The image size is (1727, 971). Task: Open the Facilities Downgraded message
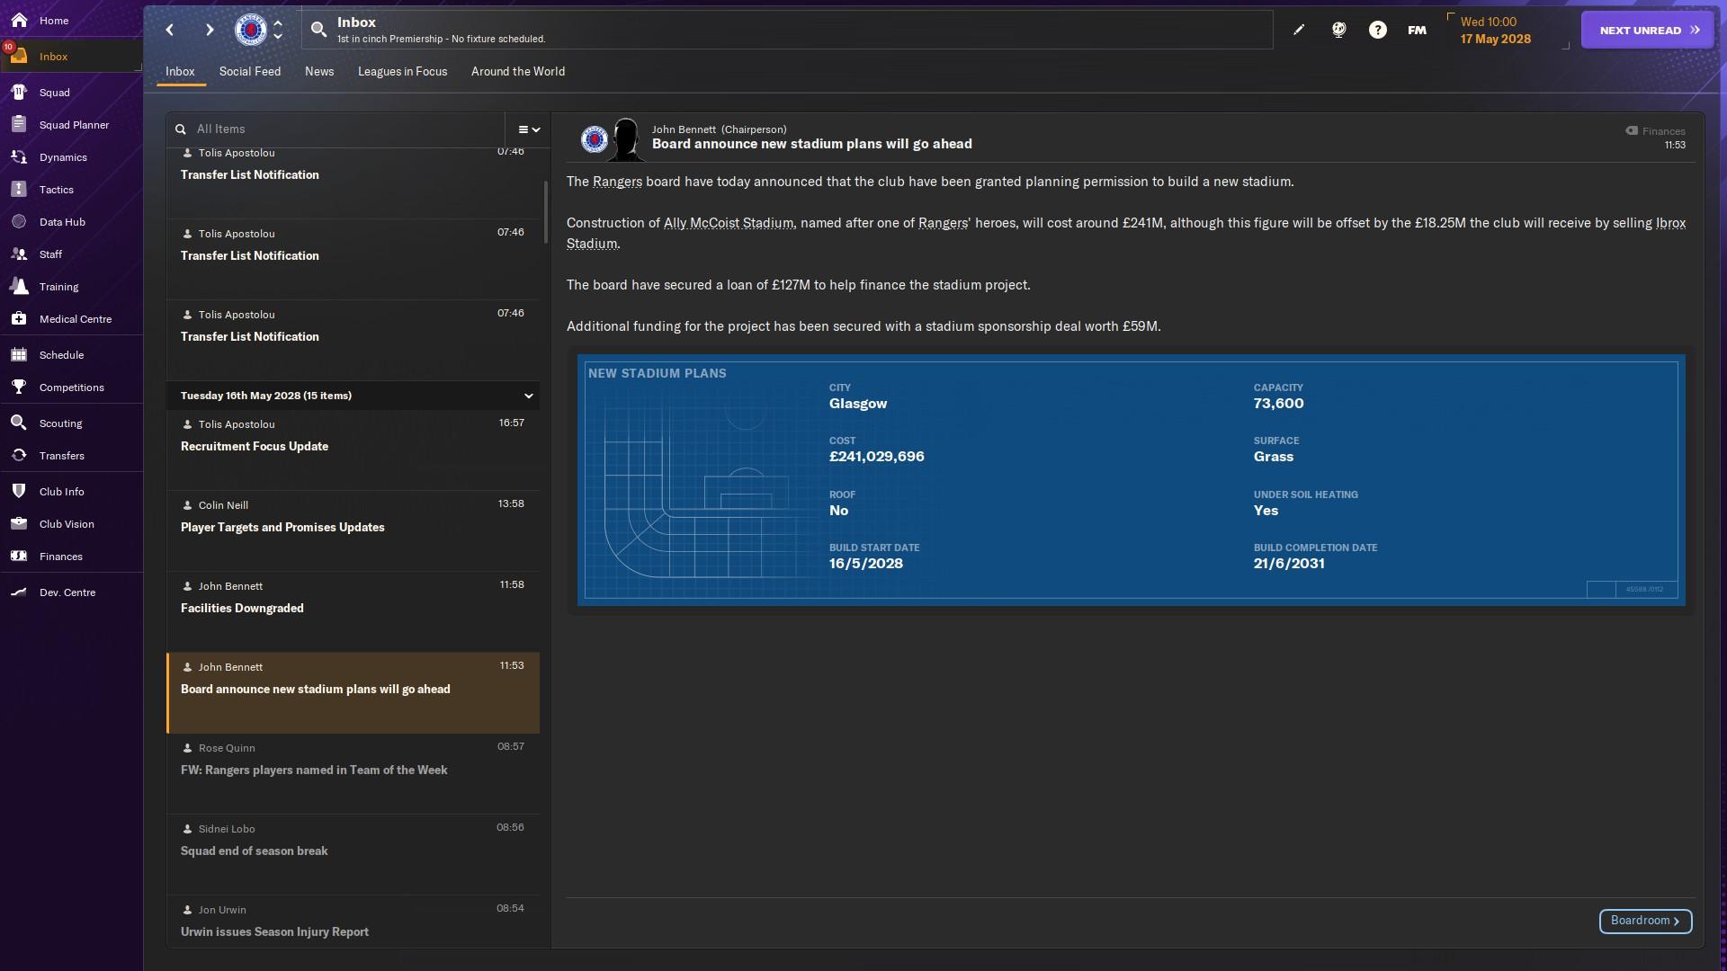353,611
